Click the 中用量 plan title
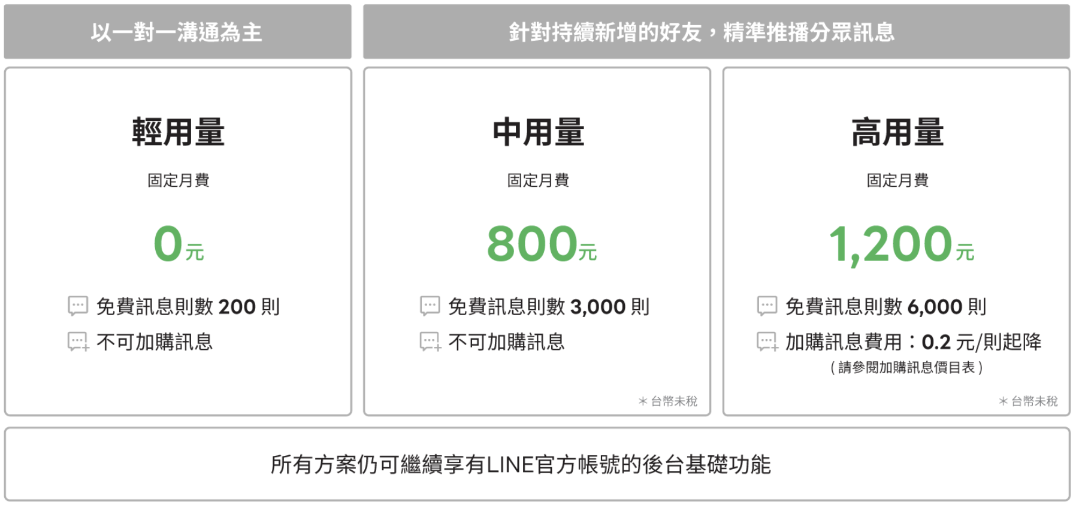The image size is (1076, 508). click(537, 132)
